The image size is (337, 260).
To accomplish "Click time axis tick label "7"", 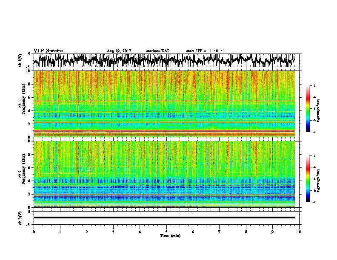I will pos(220,232).
